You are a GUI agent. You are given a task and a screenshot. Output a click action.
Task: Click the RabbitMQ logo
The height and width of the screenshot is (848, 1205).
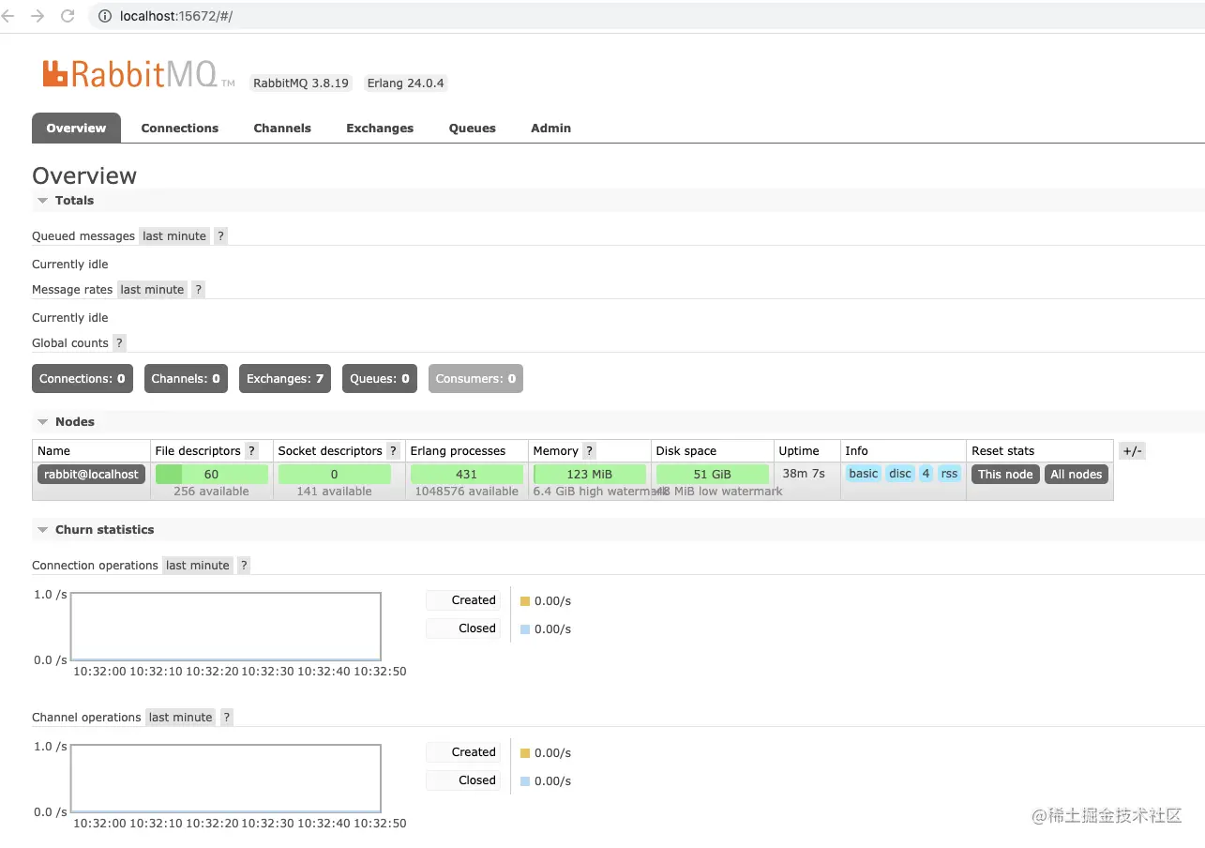pyautogui.click(x=139, y=74)
